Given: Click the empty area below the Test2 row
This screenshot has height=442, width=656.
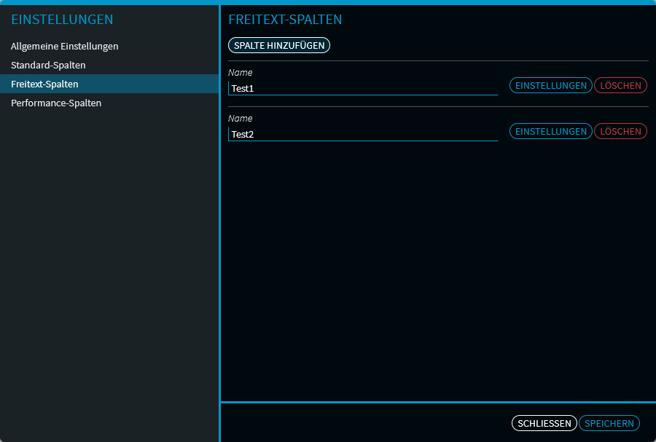Looking at the screenshot, I should click(x=437, y=269).
